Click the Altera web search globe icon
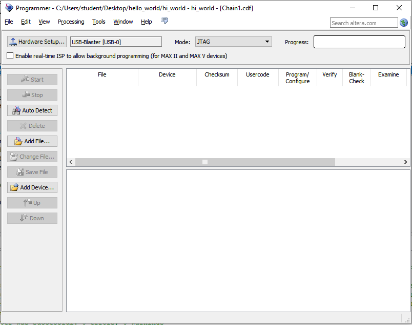 point(404,23)
